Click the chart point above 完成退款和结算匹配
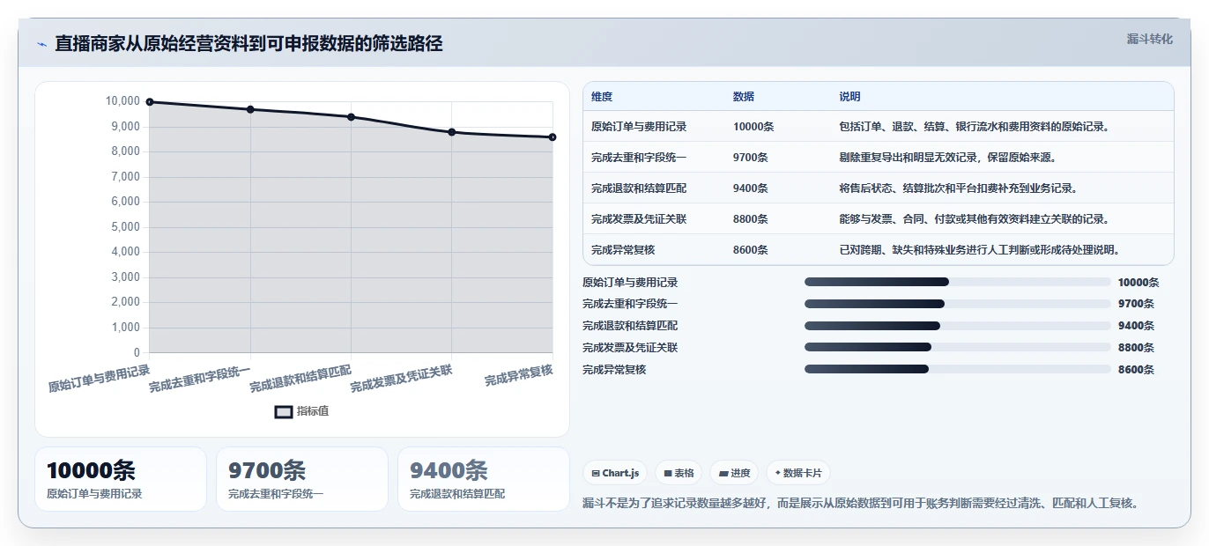The width and height of the screenshot is (1209, 546). coord(351,117)
